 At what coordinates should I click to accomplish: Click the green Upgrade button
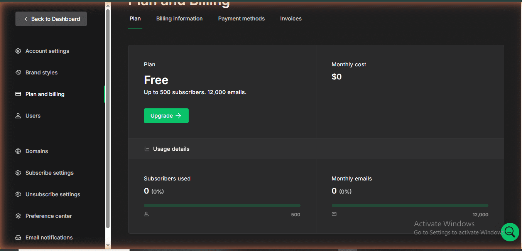(x=166, y=116)
